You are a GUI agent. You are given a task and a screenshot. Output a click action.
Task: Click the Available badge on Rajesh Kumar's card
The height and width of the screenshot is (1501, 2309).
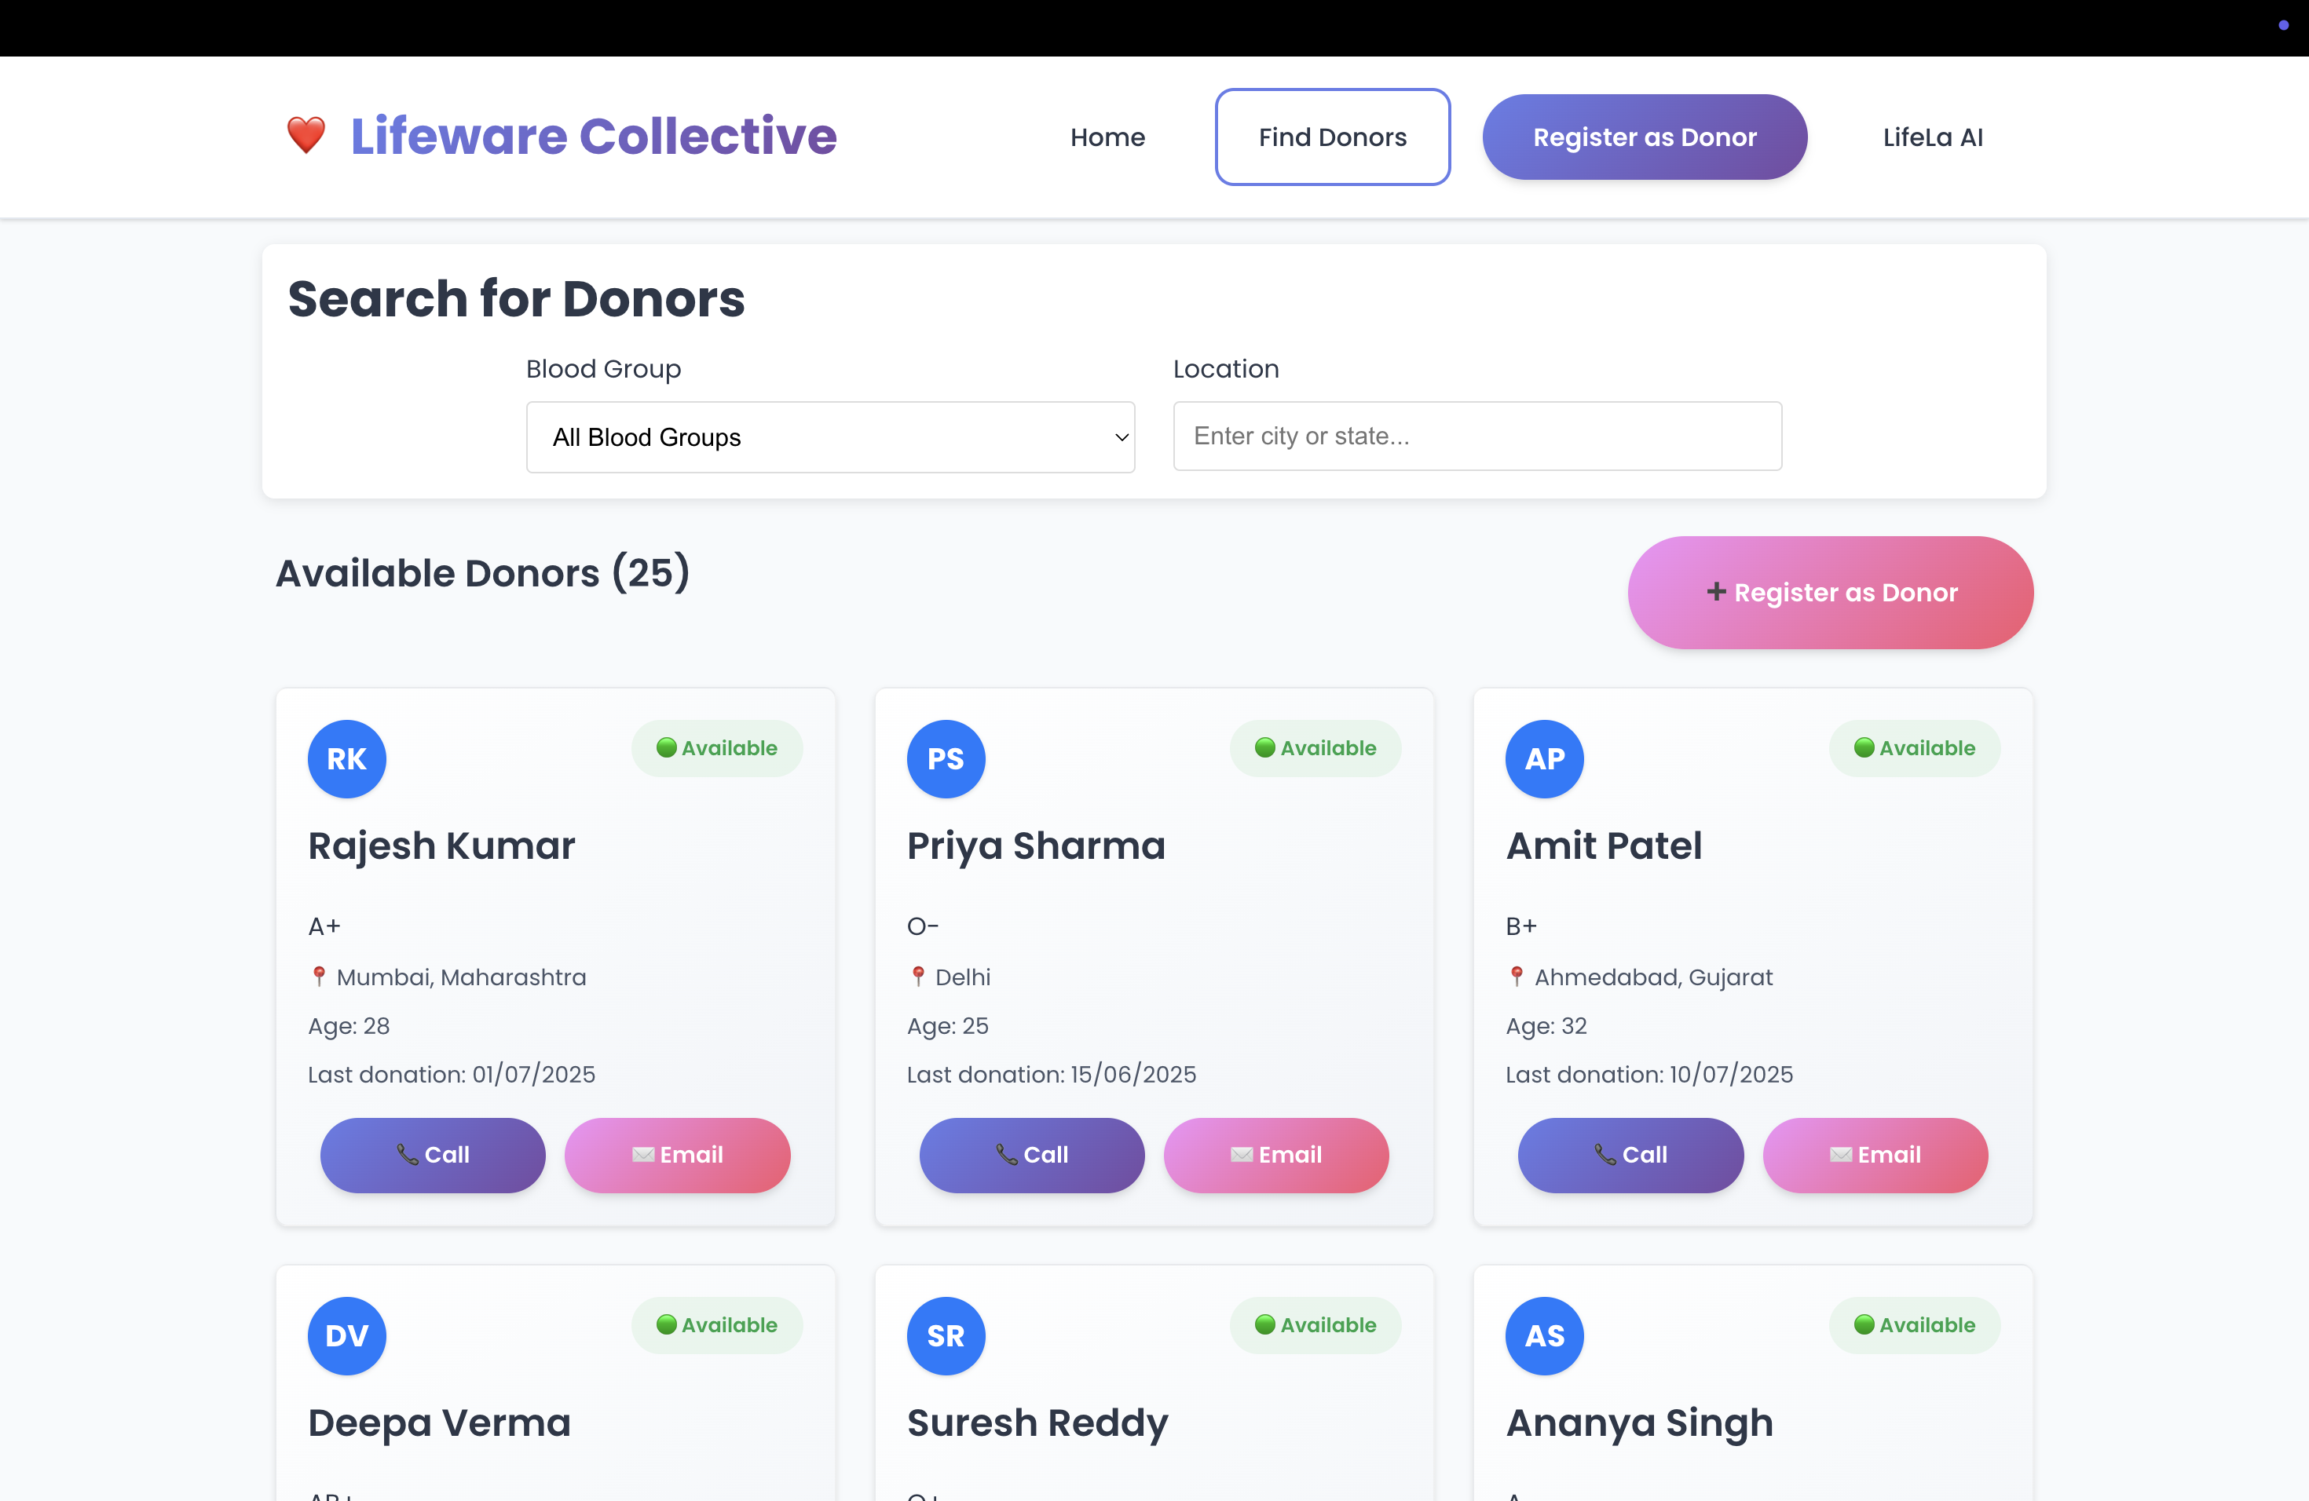tap(717, 747)
